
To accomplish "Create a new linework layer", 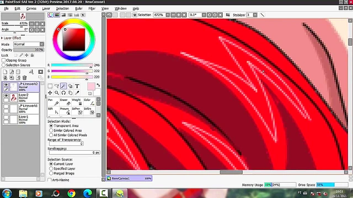I will [x=12, y=72].
